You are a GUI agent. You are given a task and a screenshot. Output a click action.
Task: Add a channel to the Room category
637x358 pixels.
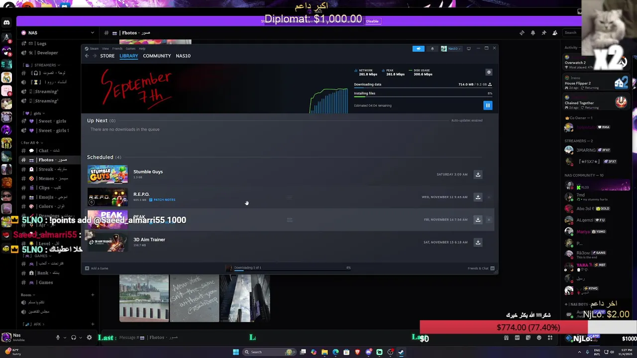point(93,295)
